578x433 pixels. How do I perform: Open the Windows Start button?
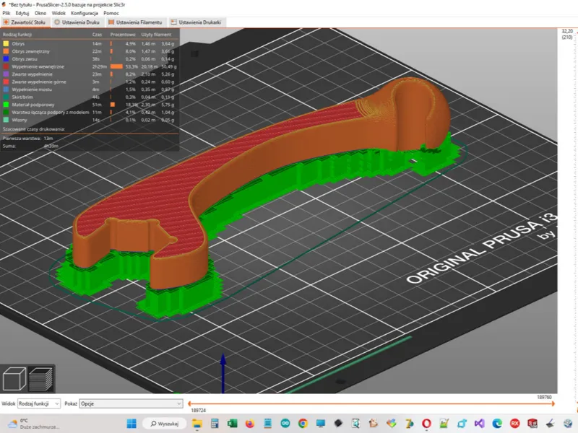click(x=131, y=424)
